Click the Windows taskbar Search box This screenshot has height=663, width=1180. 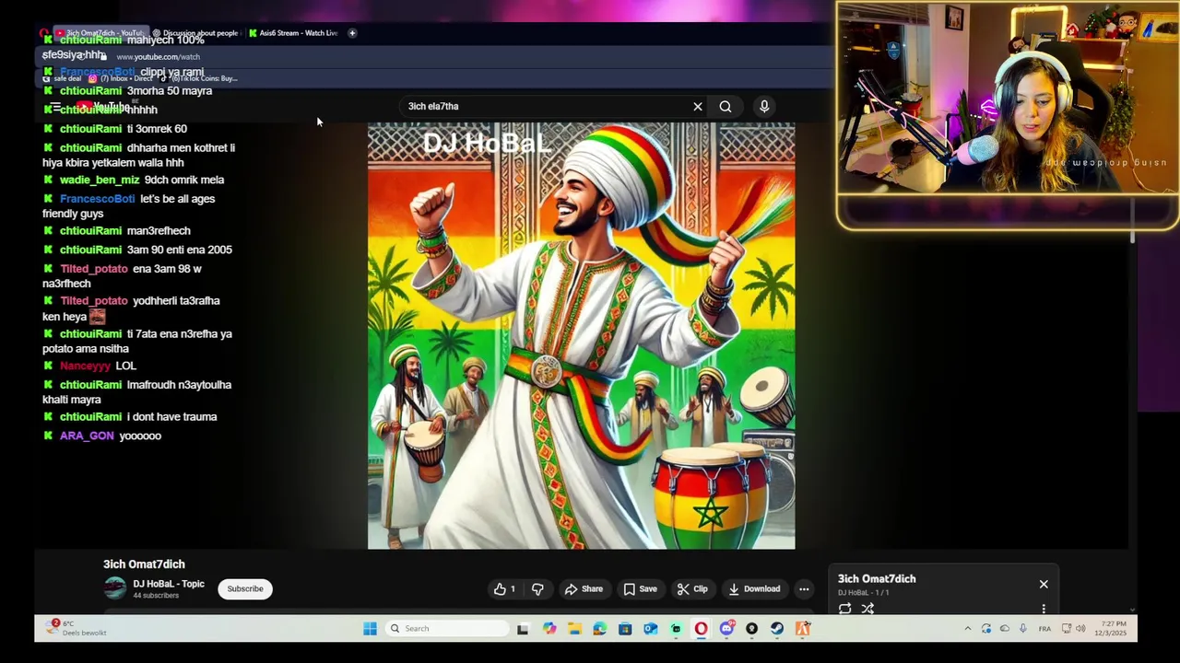[447, 629]
